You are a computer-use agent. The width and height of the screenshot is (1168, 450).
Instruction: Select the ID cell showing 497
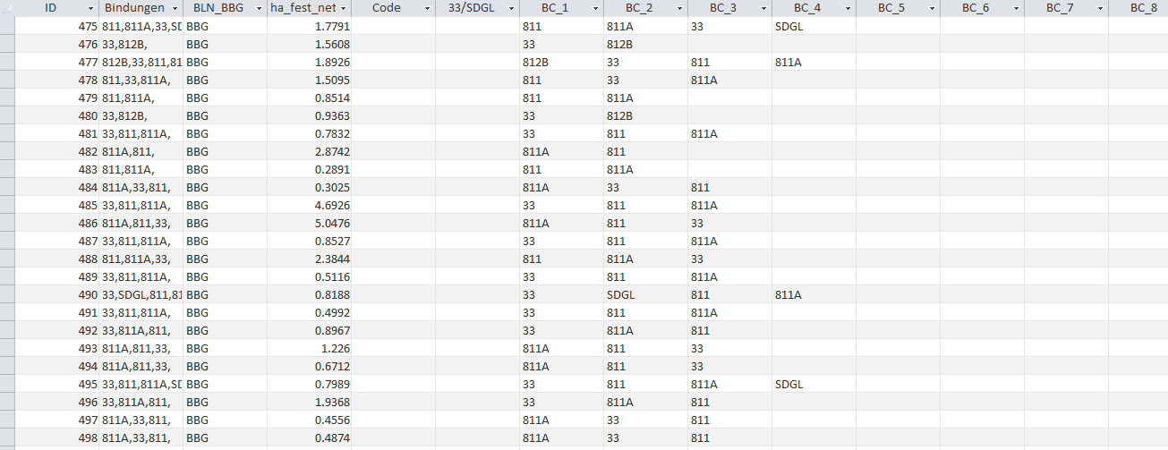point(57,420)
